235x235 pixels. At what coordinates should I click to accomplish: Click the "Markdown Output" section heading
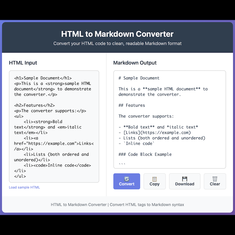click(135, 63)
